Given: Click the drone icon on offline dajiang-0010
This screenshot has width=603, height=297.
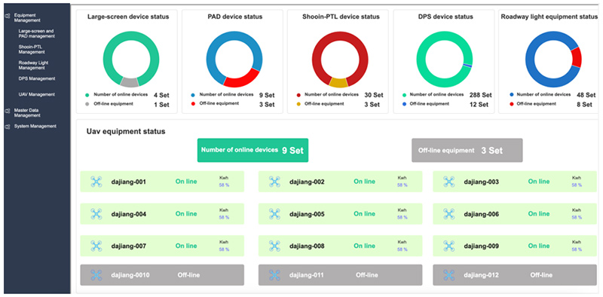Looking at the screenshot, I should click(96, 275).
